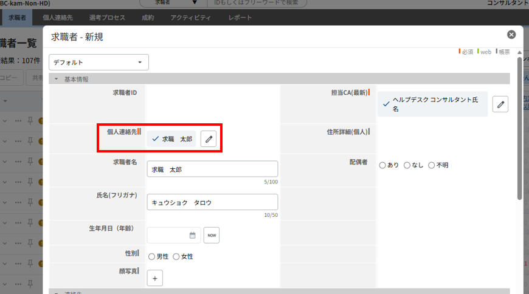This screenshot has width=529, height=294.
Task: Select 男性 for 性別
Action: point(152,257)
